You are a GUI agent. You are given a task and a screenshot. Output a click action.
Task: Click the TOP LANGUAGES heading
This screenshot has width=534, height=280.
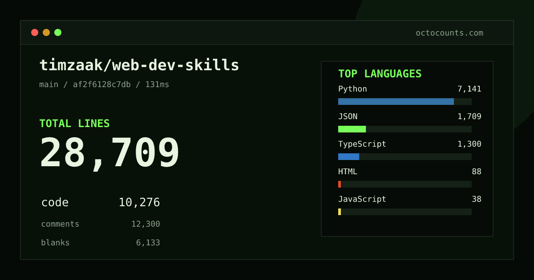[x=380, y=74]
